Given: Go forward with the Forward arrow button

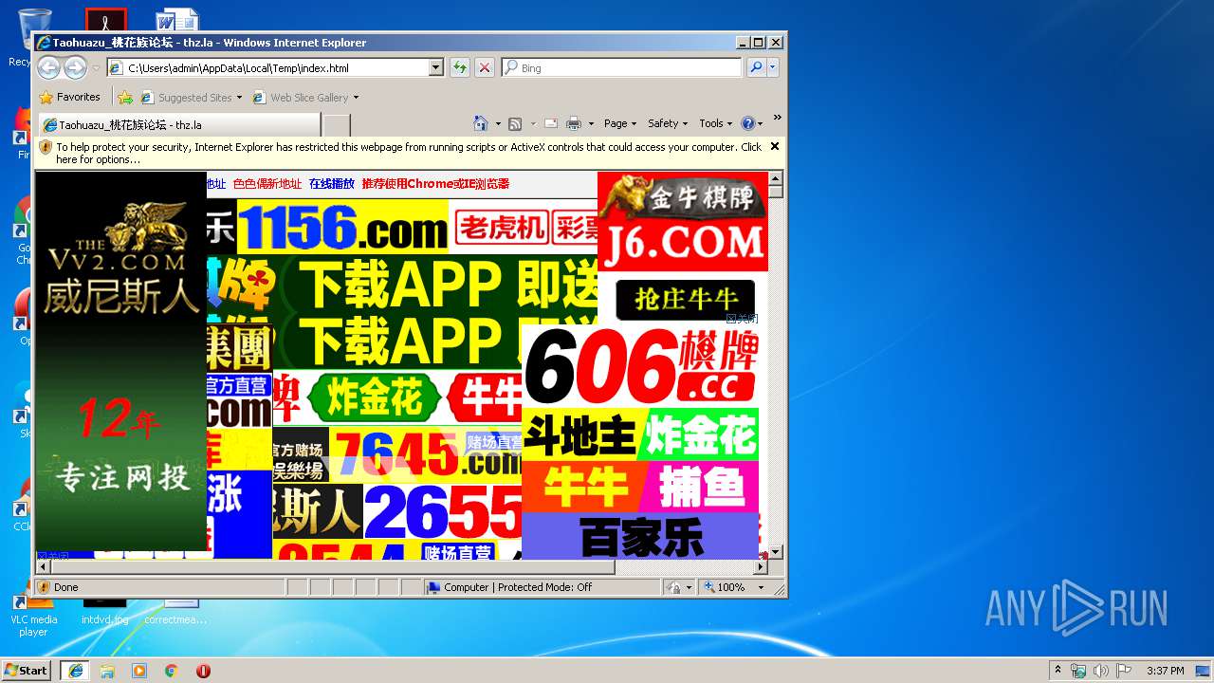Looking at the screenshot, I should coord(75,67).
